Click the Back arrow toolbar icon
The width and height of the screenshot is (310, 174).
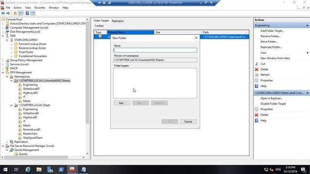point(3,13)
